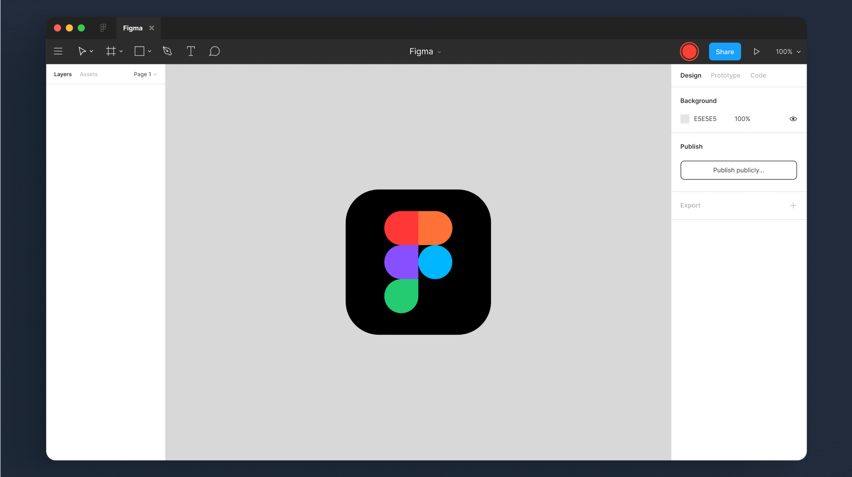Select the Move tool
This screenshot has height=477, width=852.
83,51
